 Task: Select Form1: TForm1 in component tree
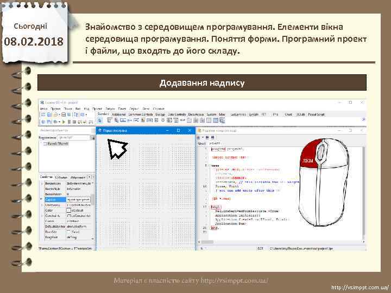click(58, 144)
